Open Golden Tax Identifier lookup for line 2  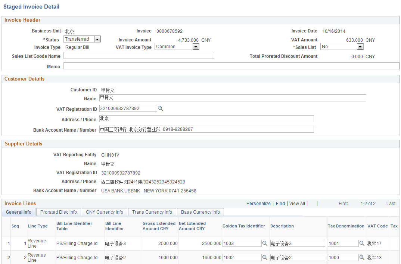pos(265,257)
